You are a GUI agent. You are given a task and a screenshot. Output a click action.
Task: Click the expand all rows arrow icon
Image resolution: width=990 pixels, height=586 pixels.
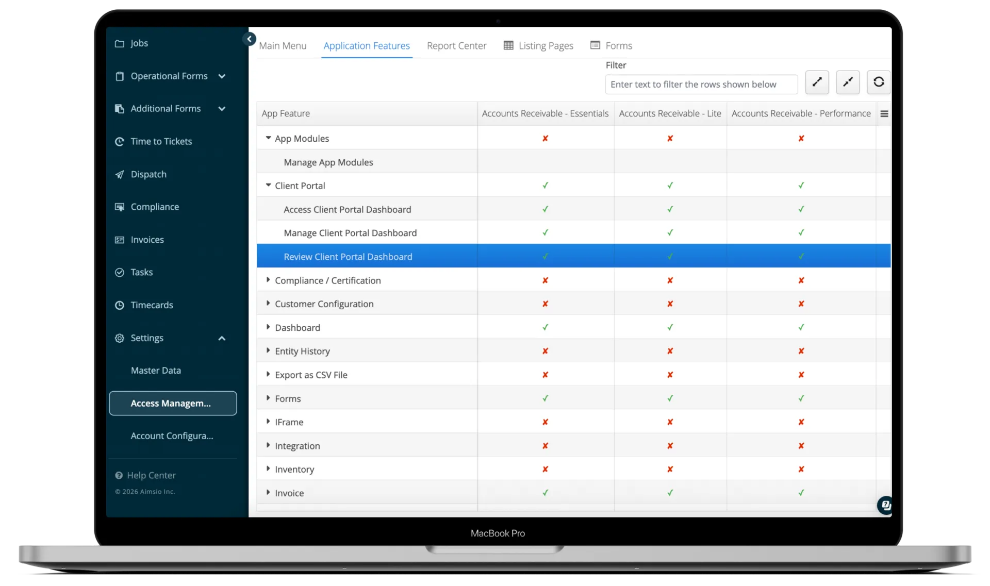[817, 82]
